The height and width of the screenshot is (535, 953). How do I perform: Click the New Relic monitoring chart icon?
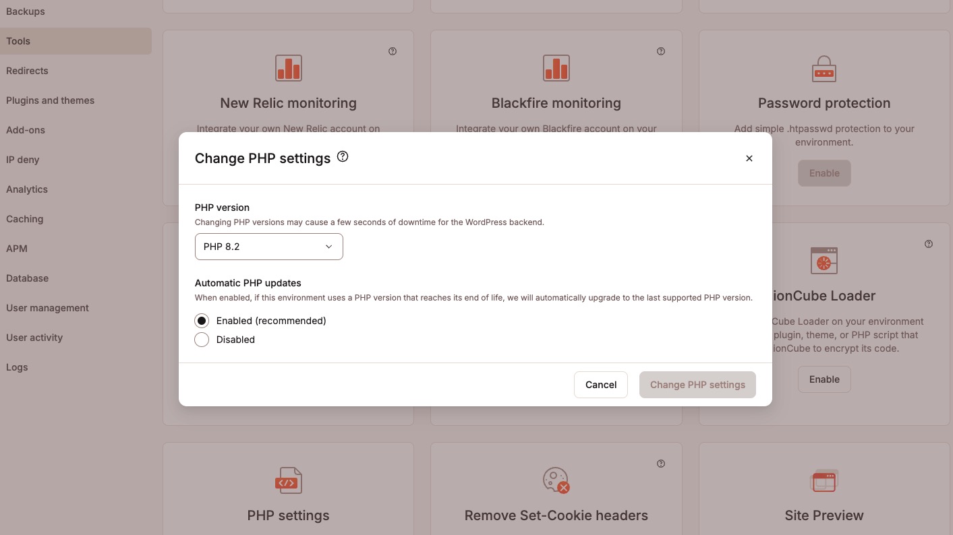[x=289, y=68]
